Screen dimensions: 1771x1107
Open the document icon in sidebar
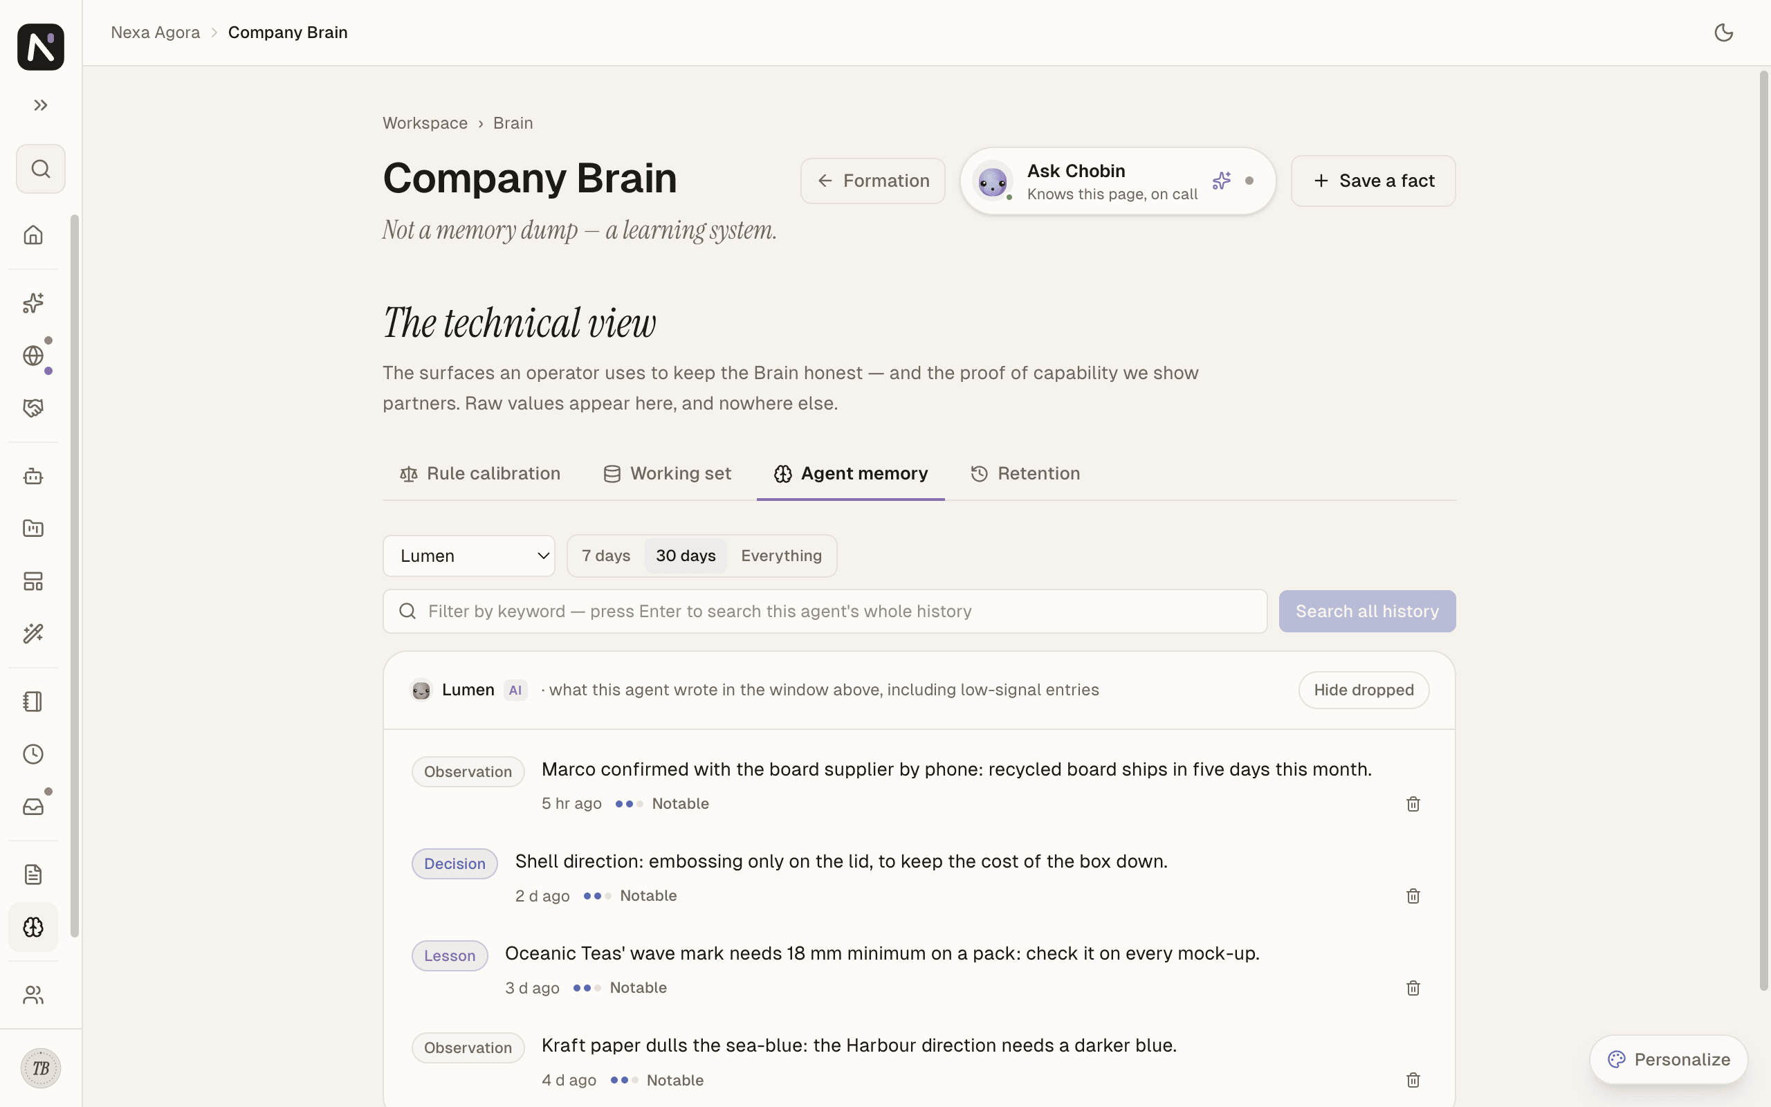(x=34, y=875)
